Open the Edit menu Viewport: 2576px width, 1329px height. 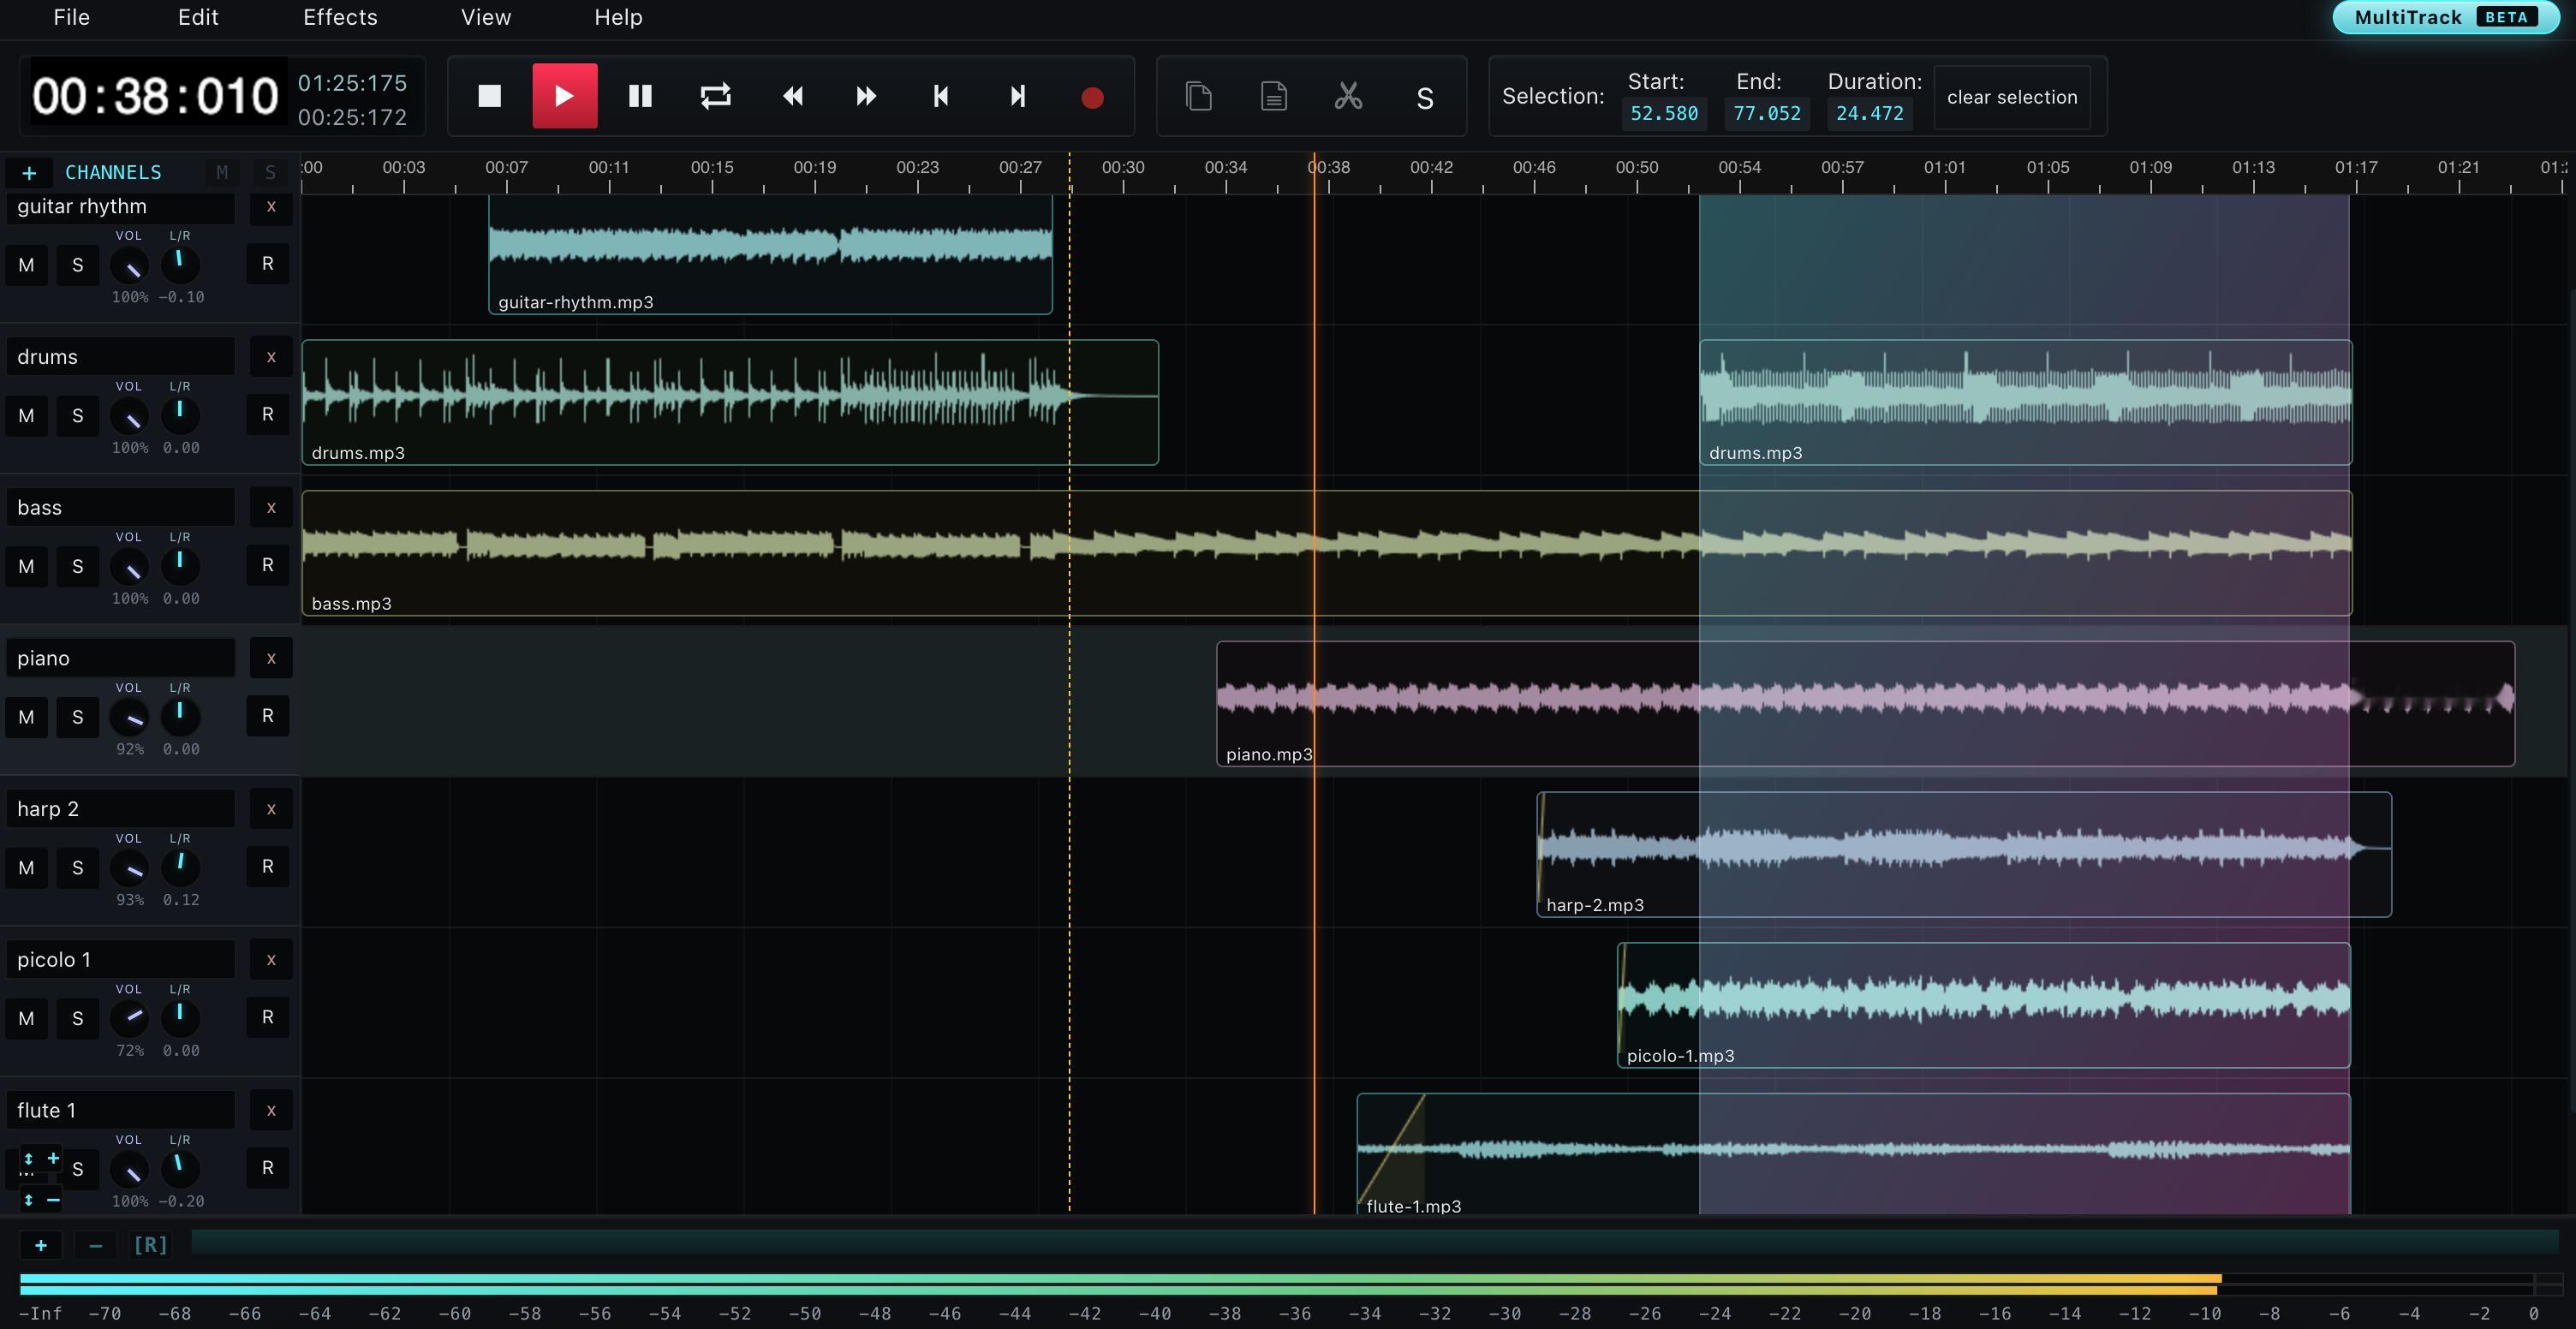pyautogui.click(x=198, y=17)
